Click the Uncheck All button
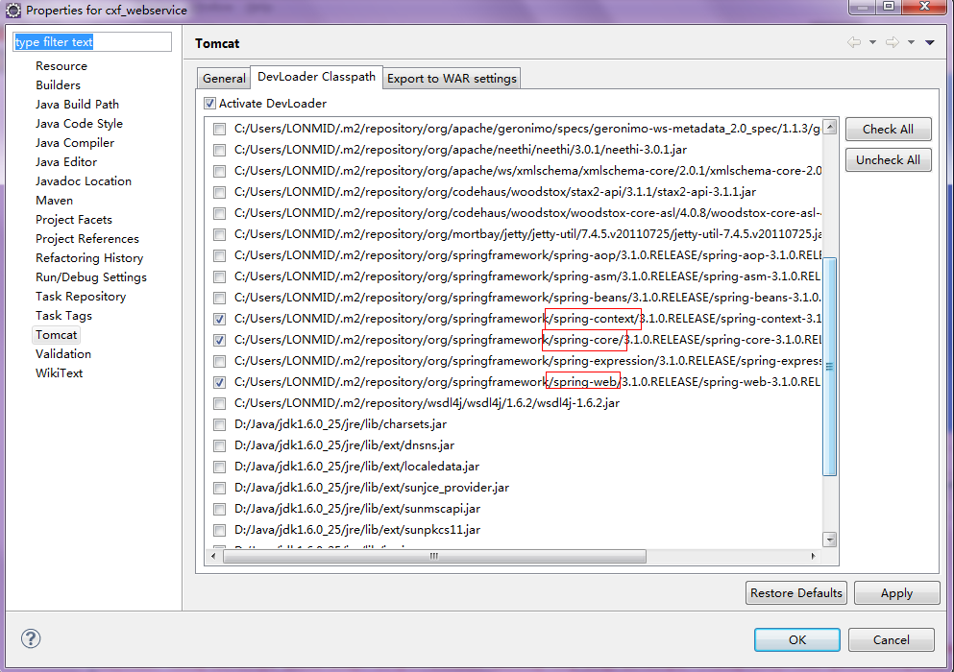This screenshot has width=954, height=672. click(888, 160)
